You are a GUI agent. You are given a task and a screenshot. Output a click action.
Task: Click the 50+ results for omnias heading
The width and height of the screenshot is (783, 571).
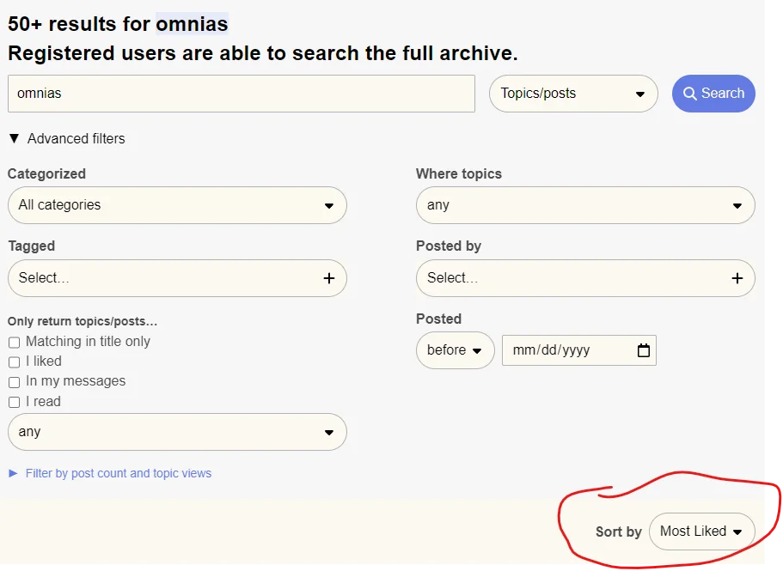click(x=118, y=24)
